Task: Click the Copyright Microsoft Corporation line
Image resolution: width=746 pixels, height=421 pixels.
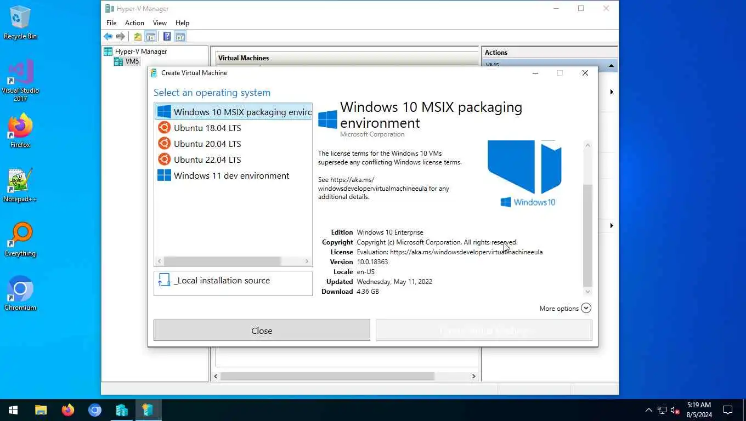Action: (437, 242)
